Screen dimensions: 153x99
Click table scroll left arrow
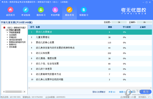[x=29, y=88]
